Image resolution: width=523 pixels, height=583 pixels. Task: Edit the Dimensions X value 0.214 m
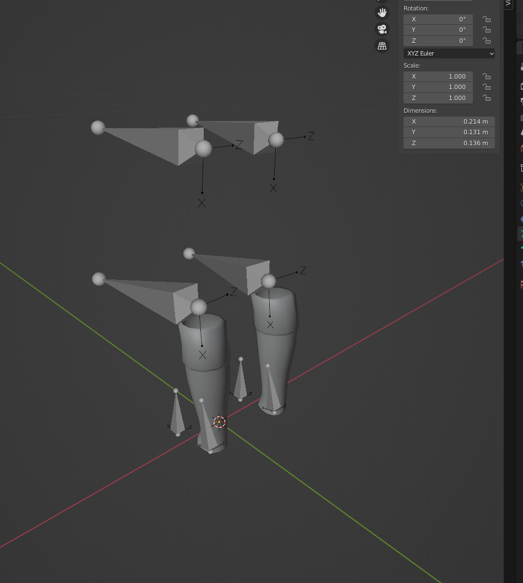pyautogui.click(x=449, y=122)
